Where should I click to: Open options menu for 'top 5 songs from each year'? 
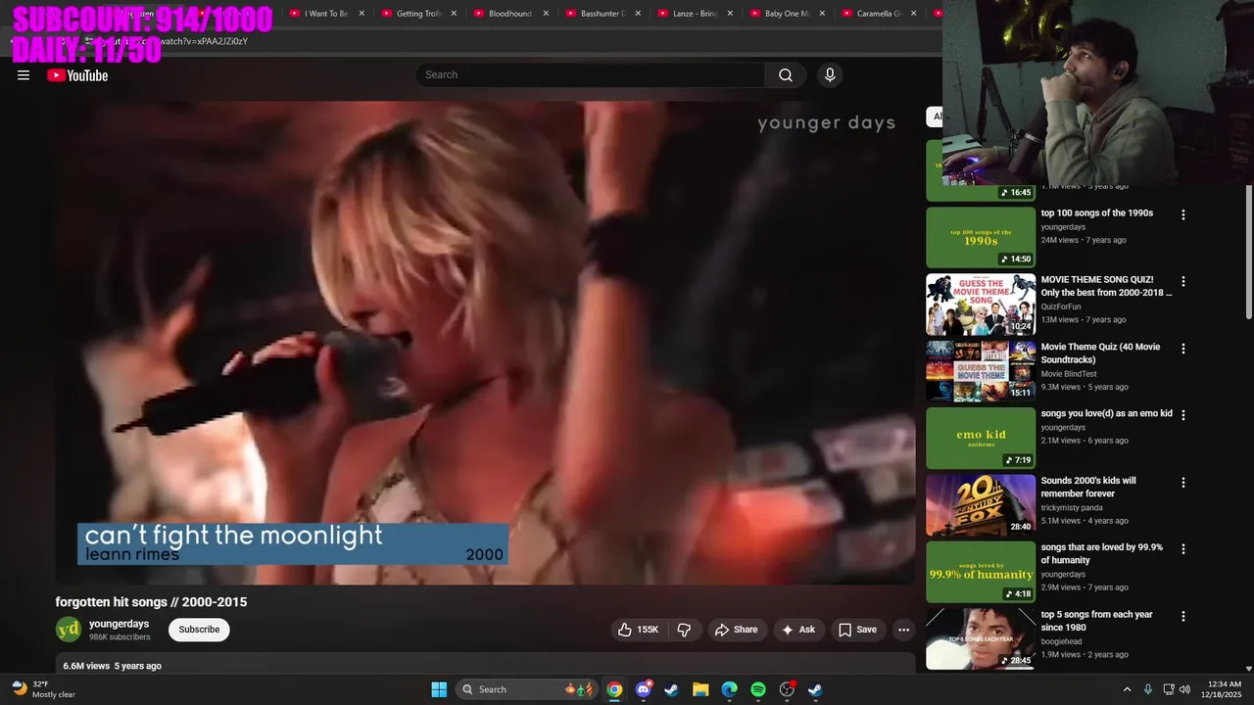coord(1183,617)
